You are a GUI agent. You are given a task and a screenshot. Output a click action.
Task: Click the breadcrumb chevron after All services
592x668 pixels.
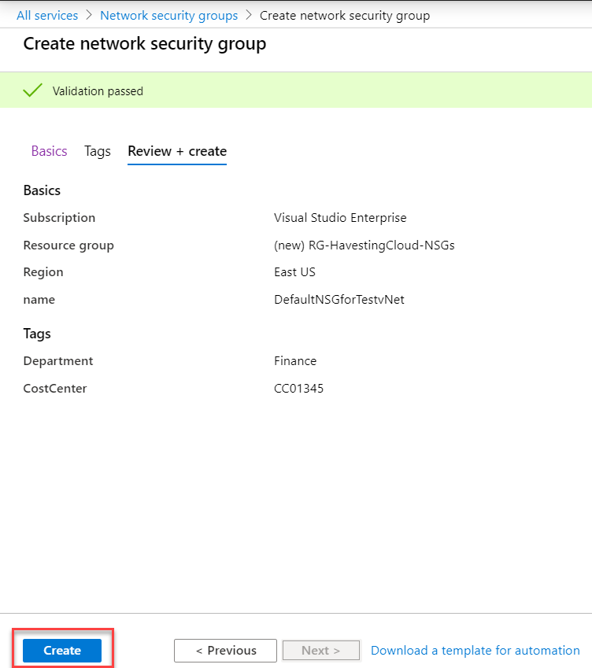coord(89,15)
